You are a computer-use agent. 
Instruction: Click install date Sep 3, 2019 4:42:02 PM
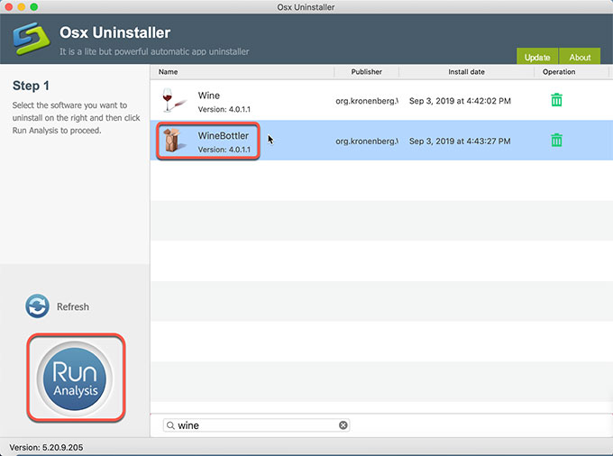[x=460, y=101]
